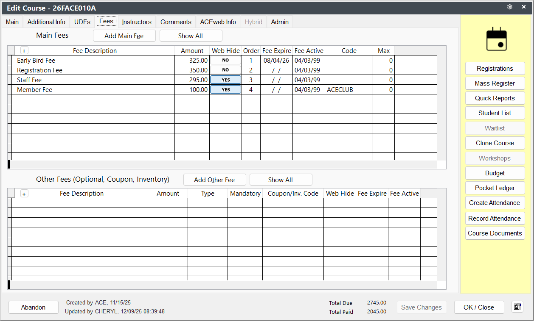Open the Additional Info tab

(46, 22)
